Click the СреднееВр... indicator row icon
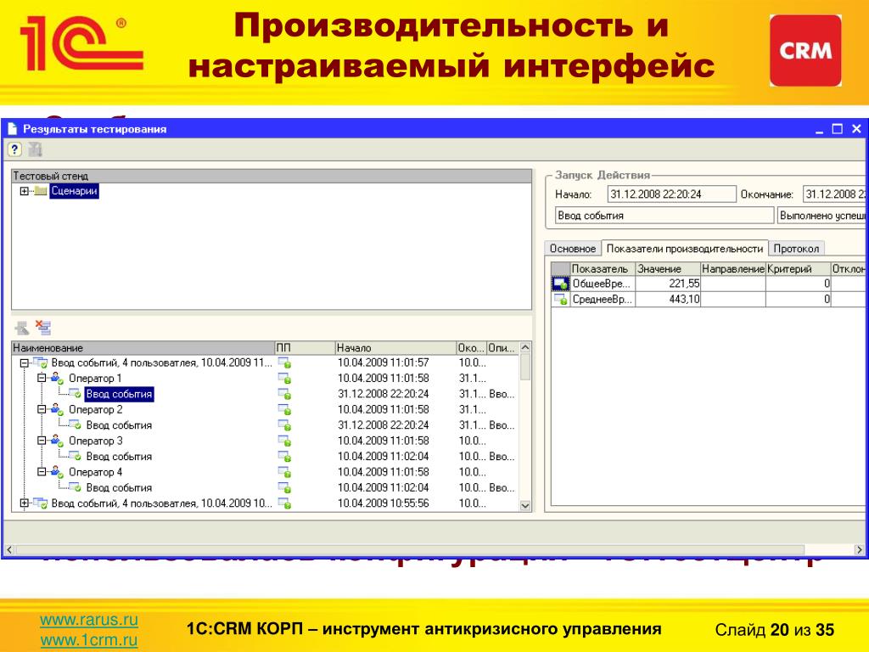This screenshot has height=652, width=869. pyautogui.click(x=560, y=300)
